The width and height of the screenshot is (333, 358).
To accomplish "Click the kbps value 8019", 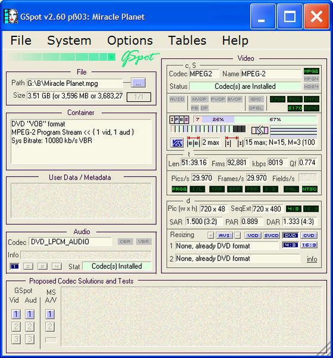I will click(x=277, y=162).
